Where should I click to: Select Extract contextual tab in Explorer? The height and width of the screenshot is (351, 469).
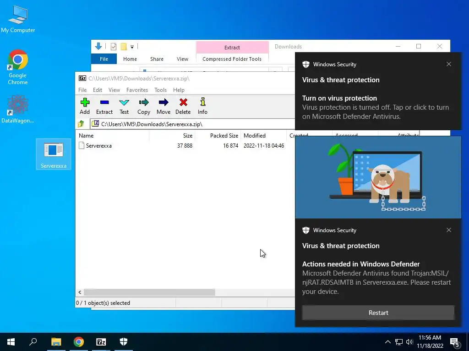[232, 48]
